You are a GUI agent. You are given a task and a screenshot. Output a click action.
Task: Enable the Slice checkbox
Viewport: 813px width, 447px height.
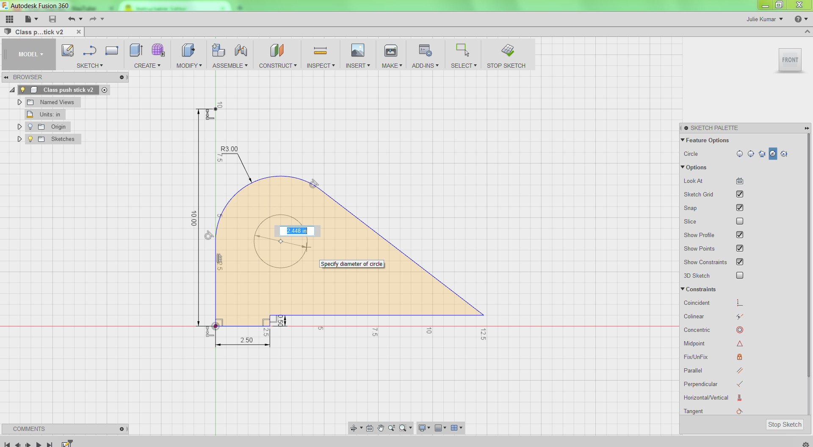pos(740,221)
